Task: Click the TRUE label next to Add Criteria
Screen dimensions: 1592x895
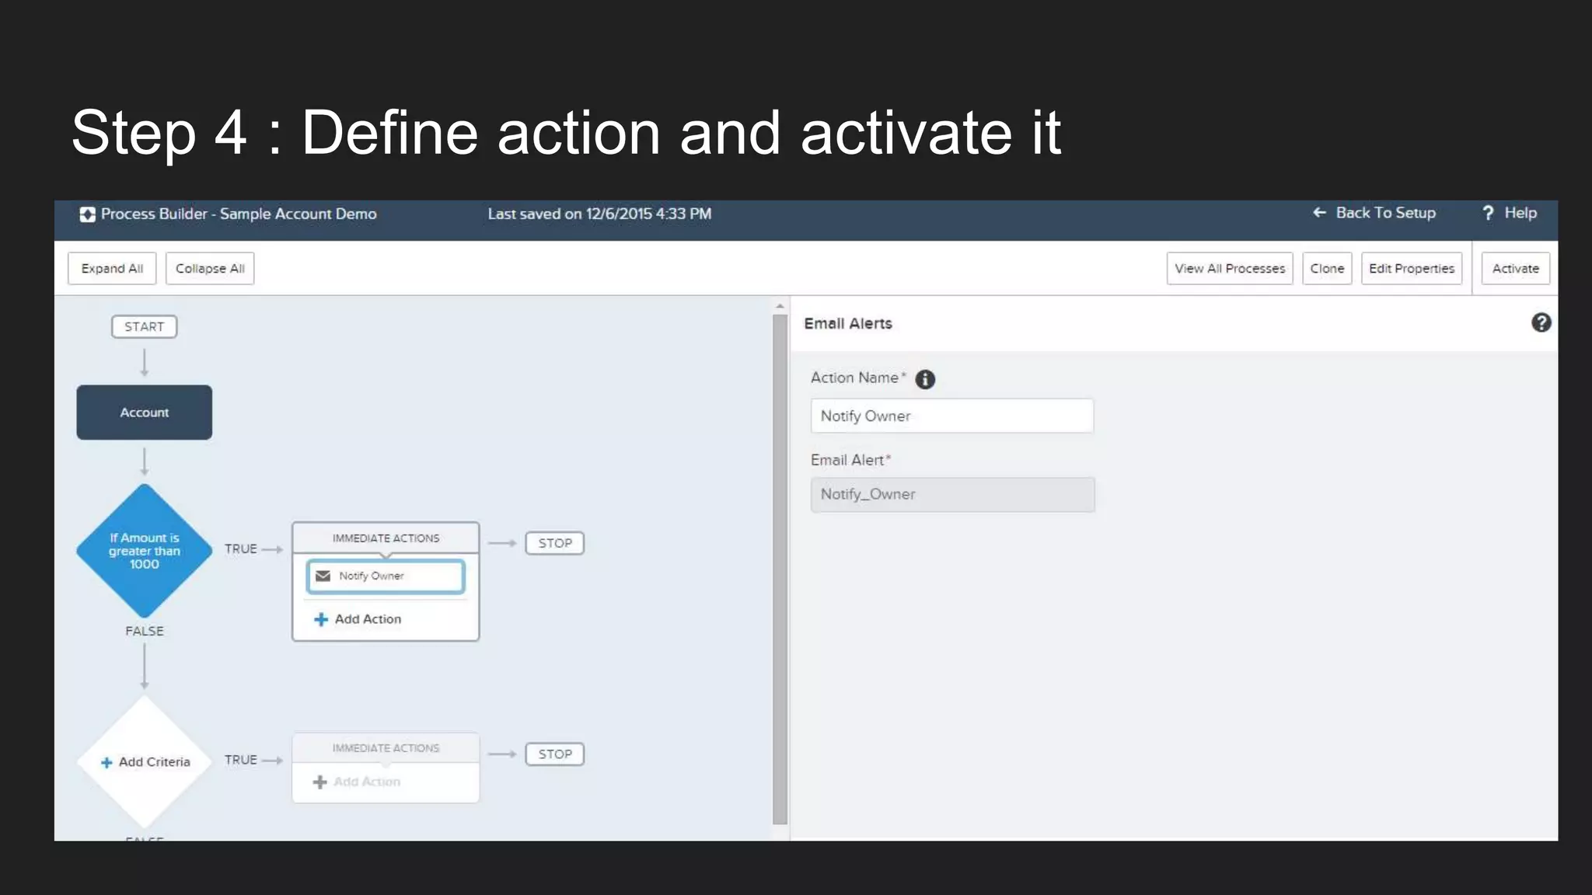Action: (x=241, y=760)
